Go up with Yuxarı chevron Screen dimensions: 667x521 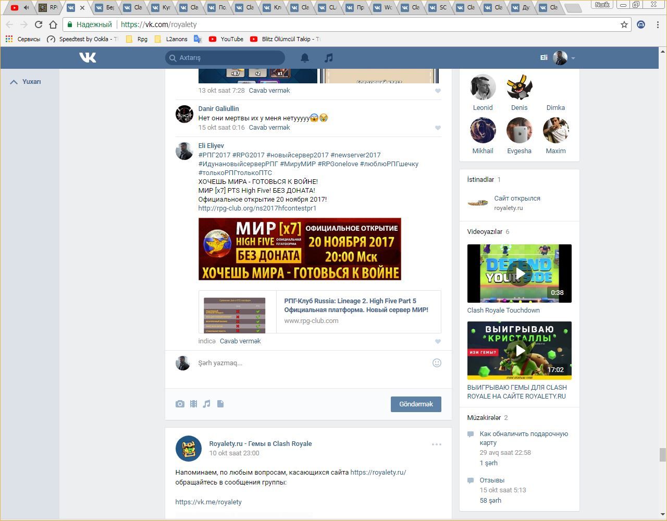14,82
